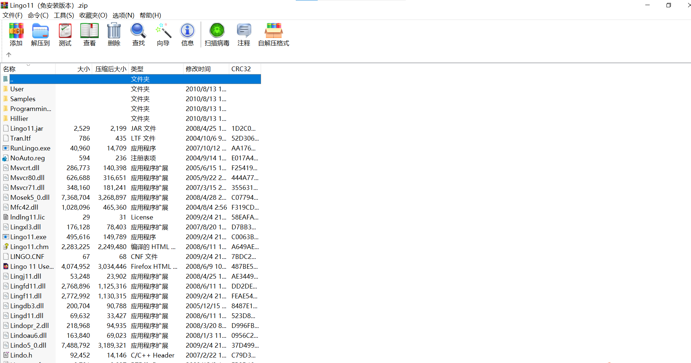Open the 选项(N) favorites menu
691x363 pixels.
click(123, 15)
